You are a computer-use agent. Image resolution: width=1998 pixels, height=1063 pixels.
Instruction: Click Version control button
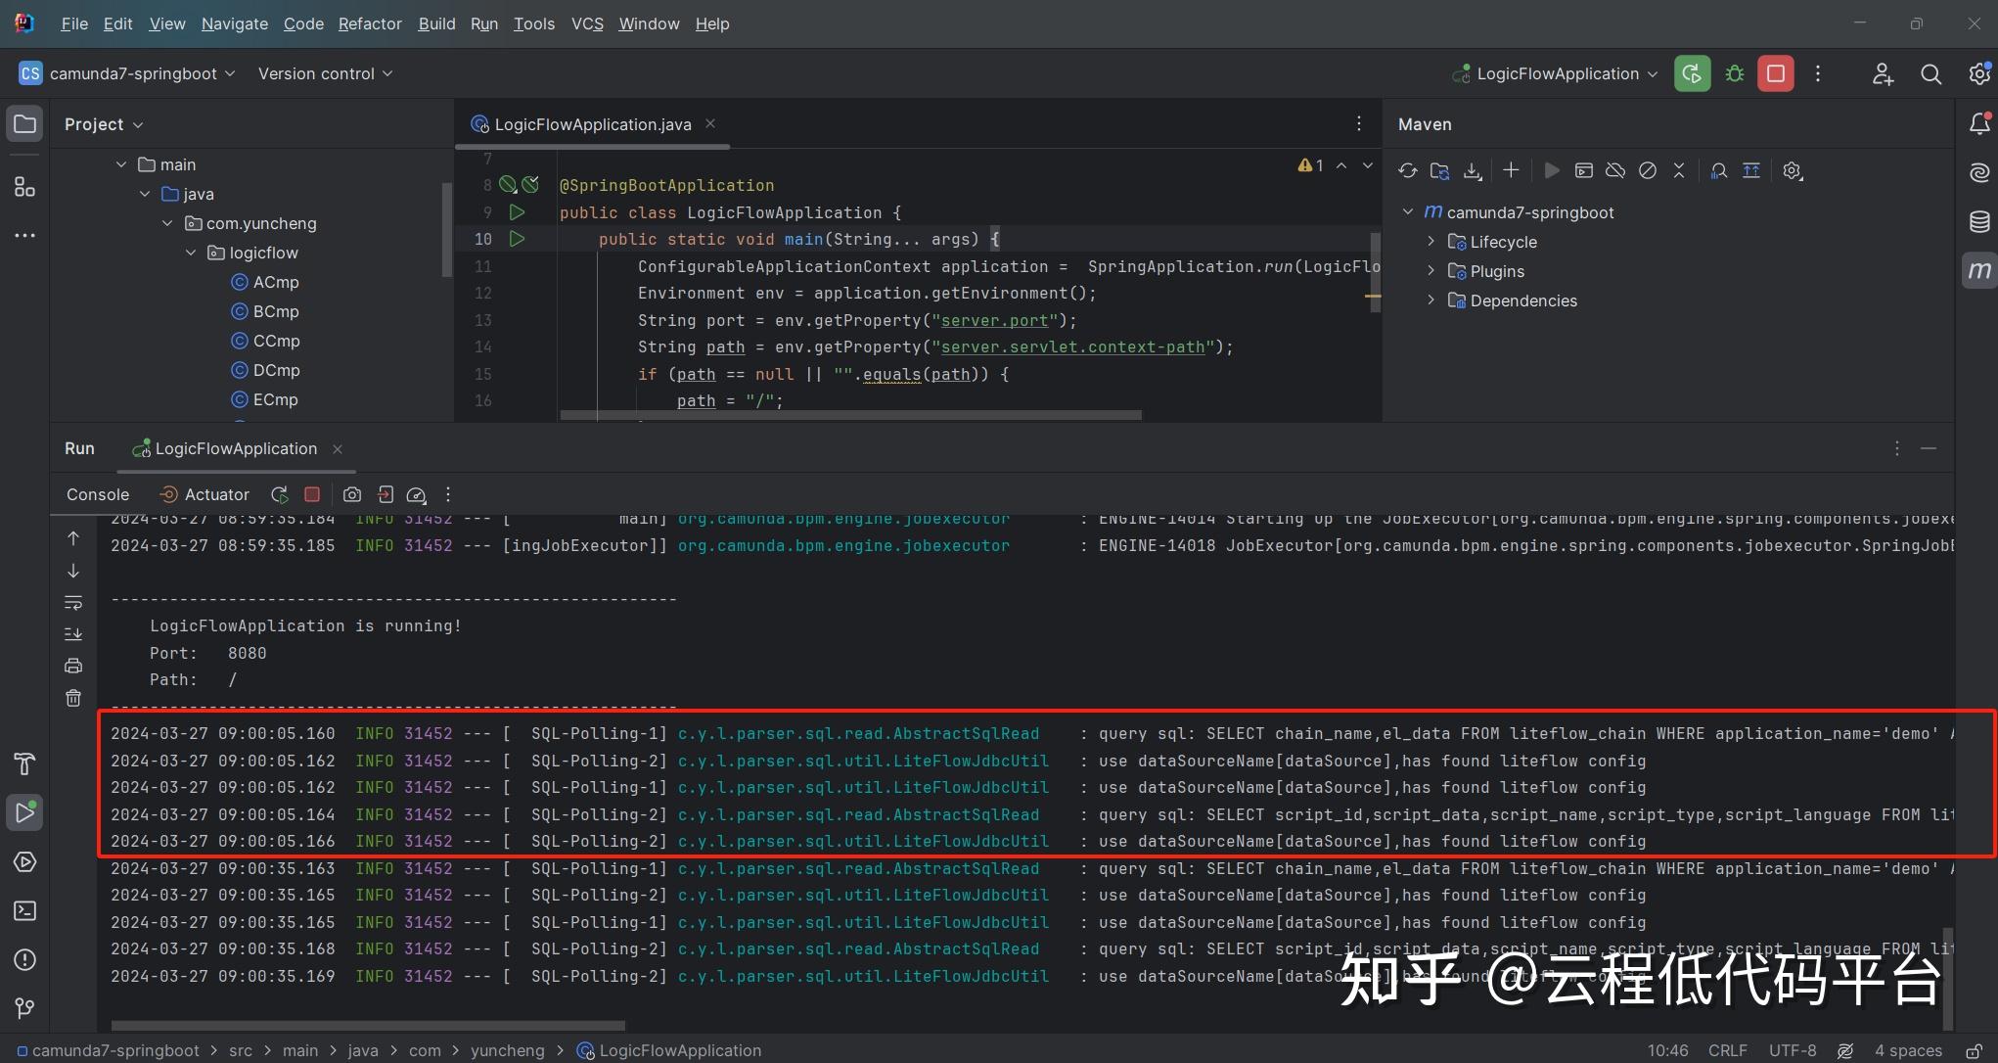[325, 73]
